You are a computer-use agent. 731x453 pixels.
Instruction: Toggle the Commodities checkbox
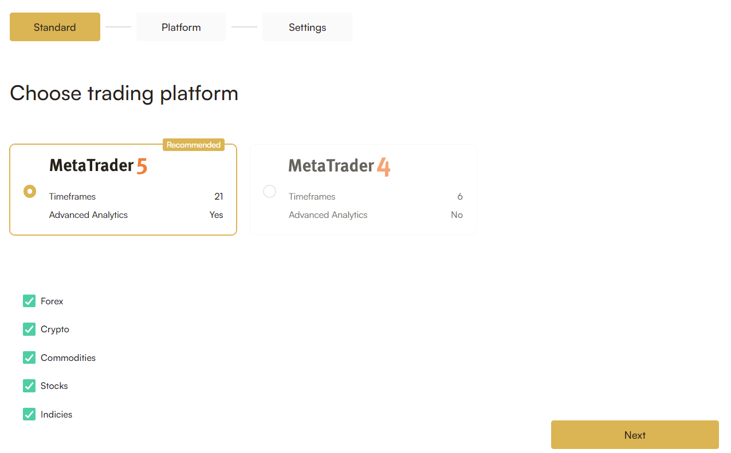point(29,357)
